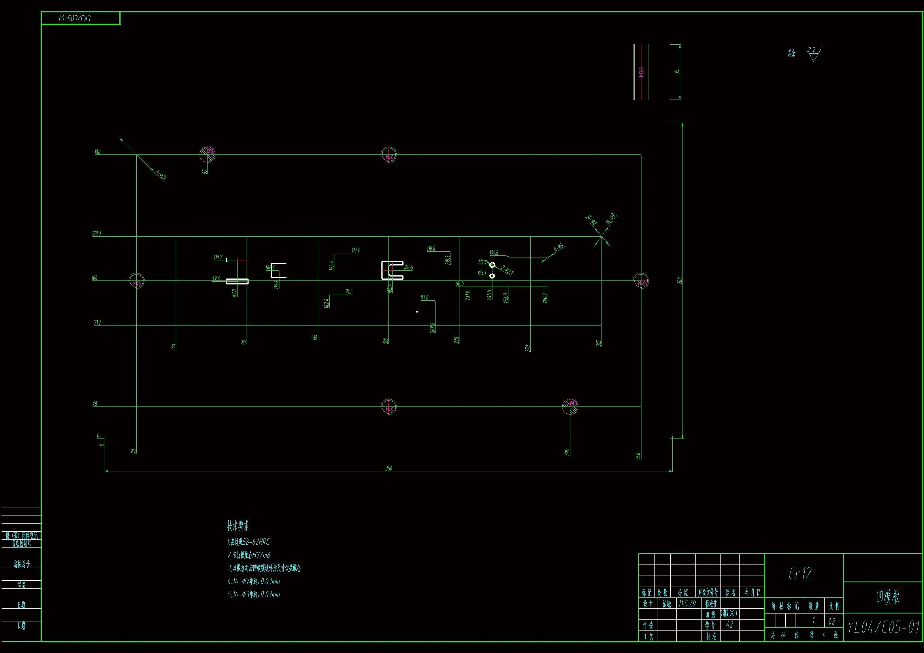The height and width of the screenshot is (653, 924).
Task: Select the YL04/C05-01 drawing number text
Action: (x=883, y=627)
